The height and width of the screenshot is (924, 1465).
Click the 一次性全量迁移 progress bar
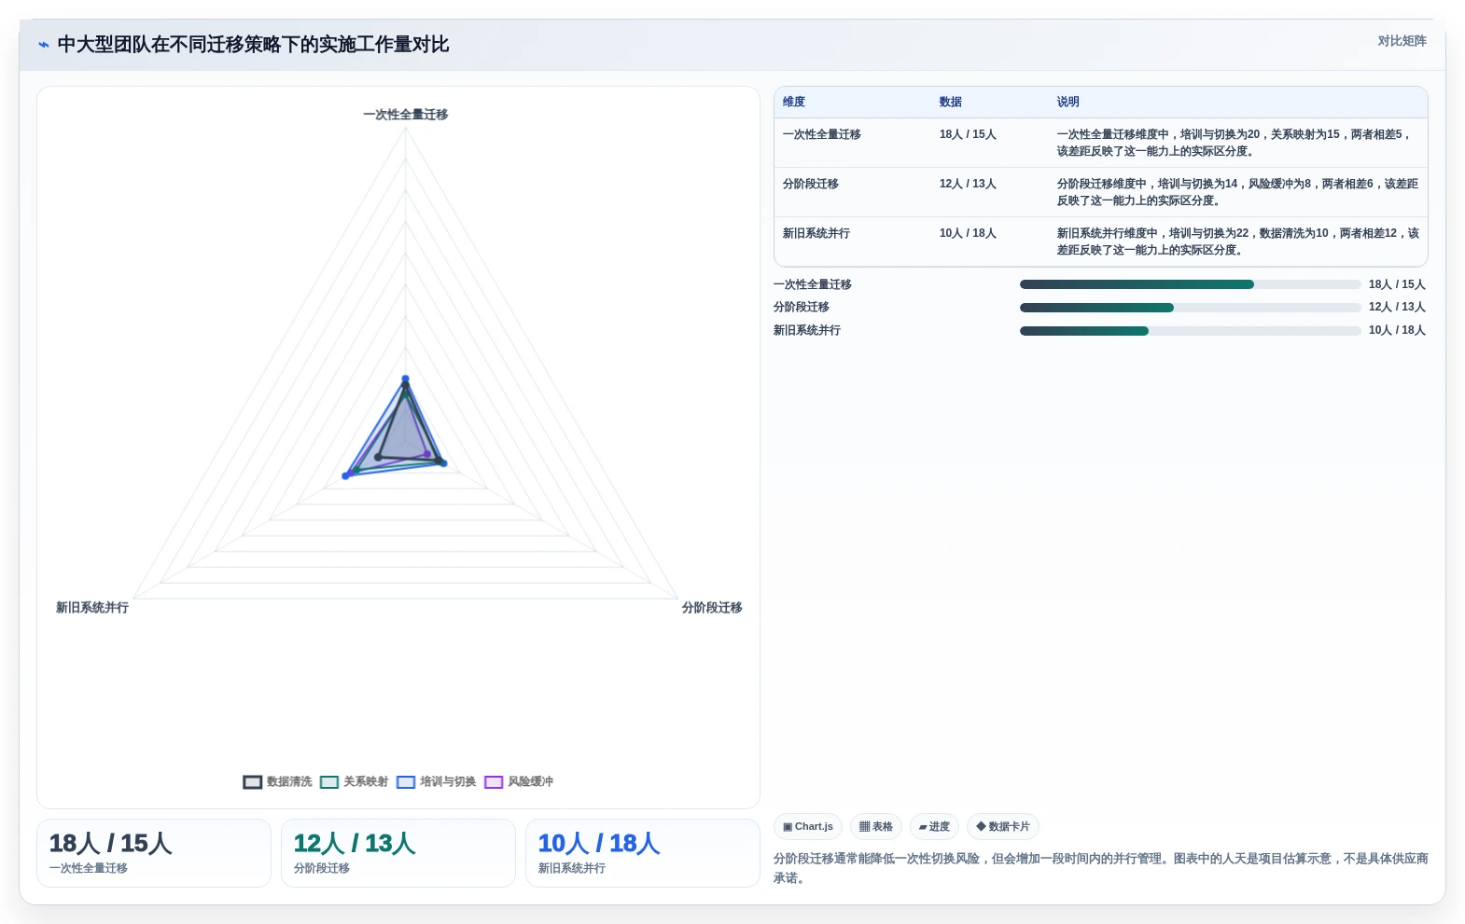coord(1190,285)
